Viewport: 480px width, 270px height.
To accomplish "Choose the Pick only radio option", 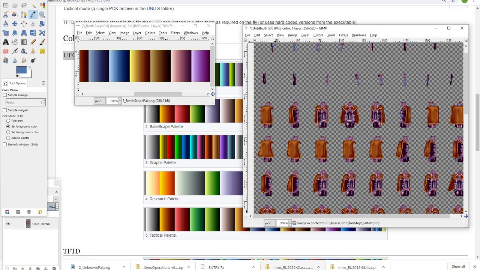I will (x=8, y=121).
